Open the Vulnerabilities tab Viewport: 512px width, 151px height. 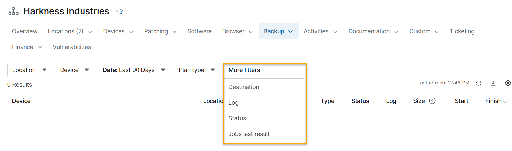click(72, 47)
